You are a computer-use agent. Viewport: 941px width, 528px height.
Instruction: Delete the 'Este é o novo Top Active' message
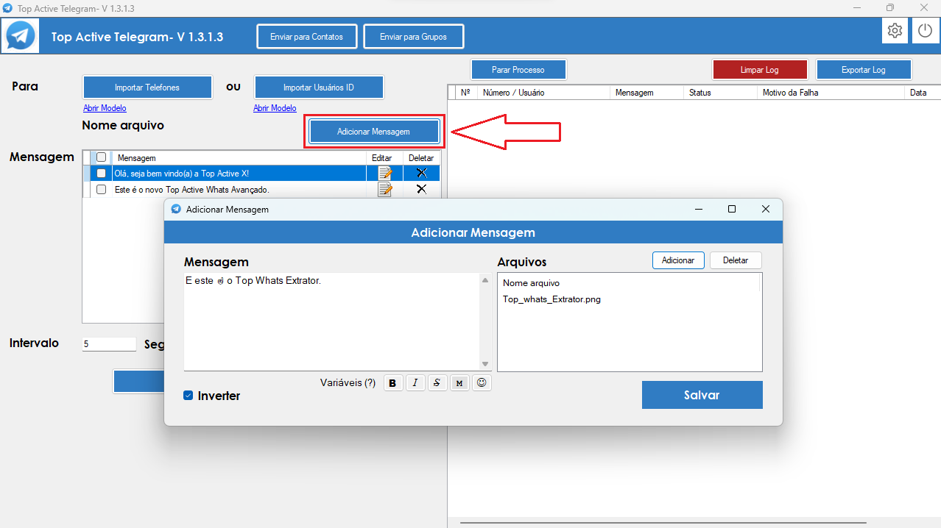[x=421, y=189]
